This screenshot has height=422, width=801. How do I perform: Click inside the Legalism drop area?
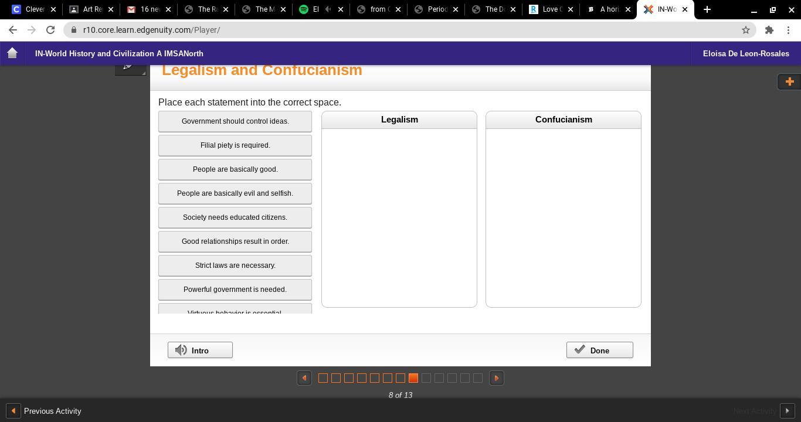click(399, 217)
